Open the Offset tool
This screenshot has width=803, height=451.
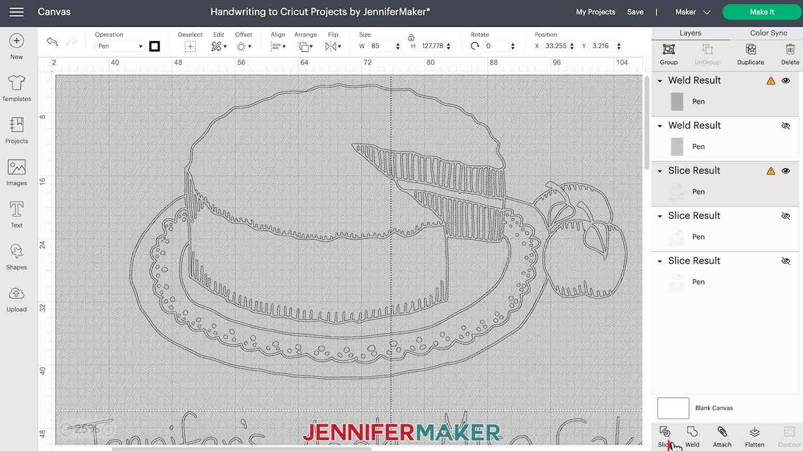(243, 47)
